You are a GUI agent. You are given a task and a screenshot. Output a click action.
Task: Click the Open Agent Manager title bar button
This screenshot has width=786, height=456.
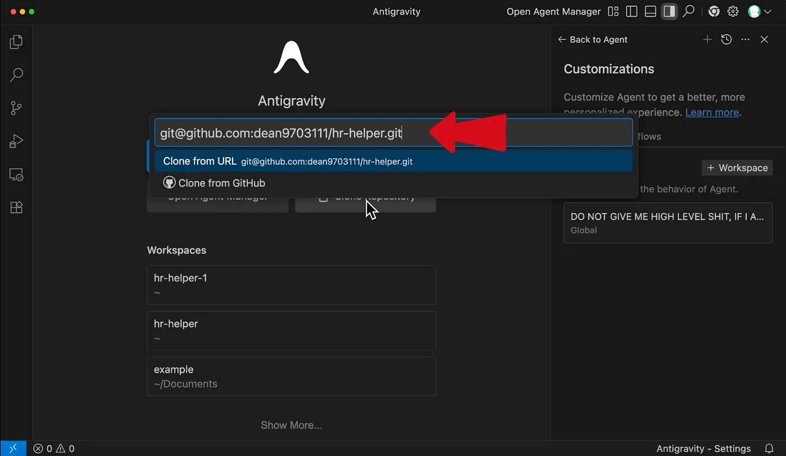554,12
